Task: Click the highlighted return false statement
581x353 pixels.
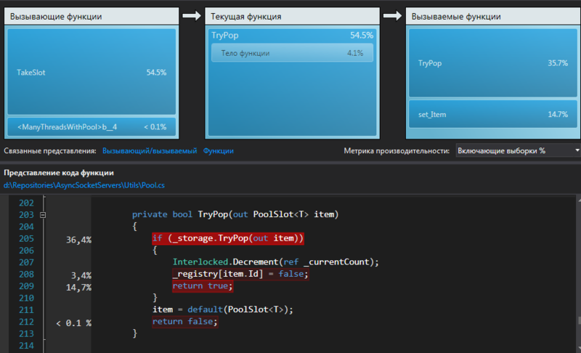Action: pyautogui.click(x=185, y=322)
